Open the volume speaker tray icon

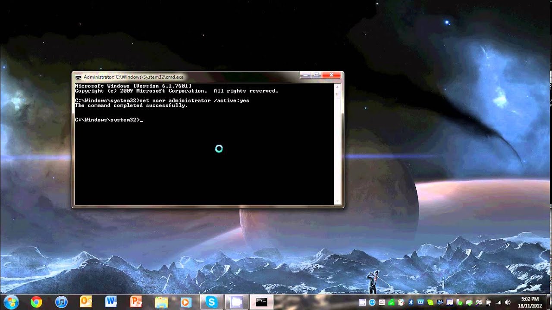(x=508, y=302)
